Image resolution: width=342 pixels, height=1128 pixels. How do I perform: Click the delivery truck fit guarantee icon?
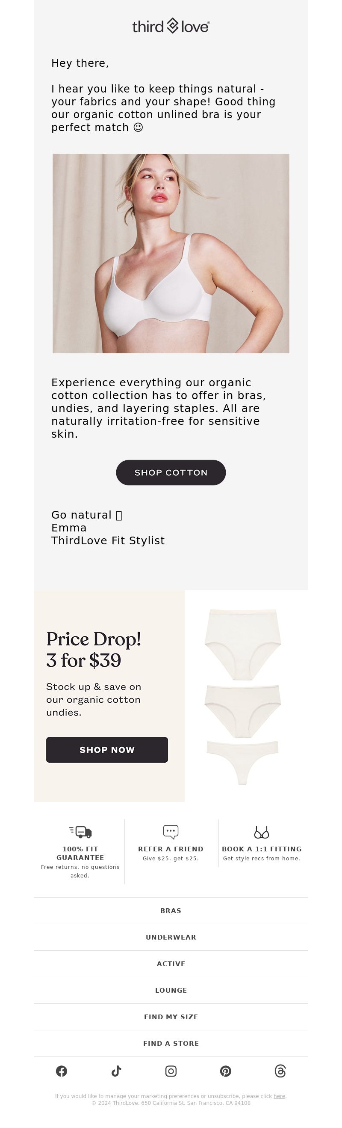click(x=80, y=832)
